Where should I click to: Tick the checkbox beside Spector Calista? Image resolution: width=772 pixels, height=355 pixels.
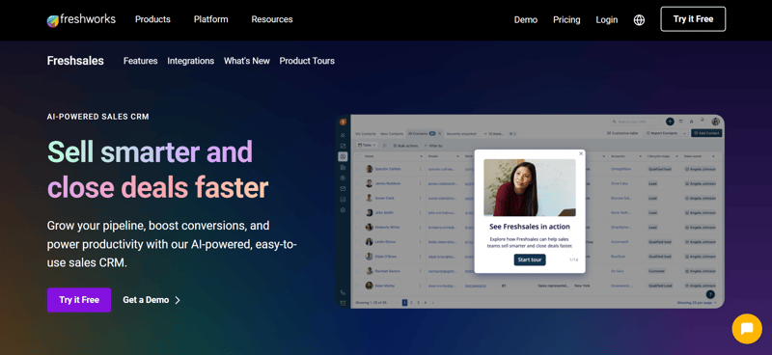click(x=358, y=169)
